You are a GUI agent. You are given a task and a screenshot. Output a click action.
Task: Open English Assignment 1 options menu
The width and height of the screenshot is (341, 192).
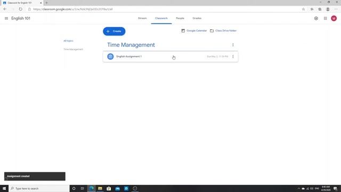(233, 57)
